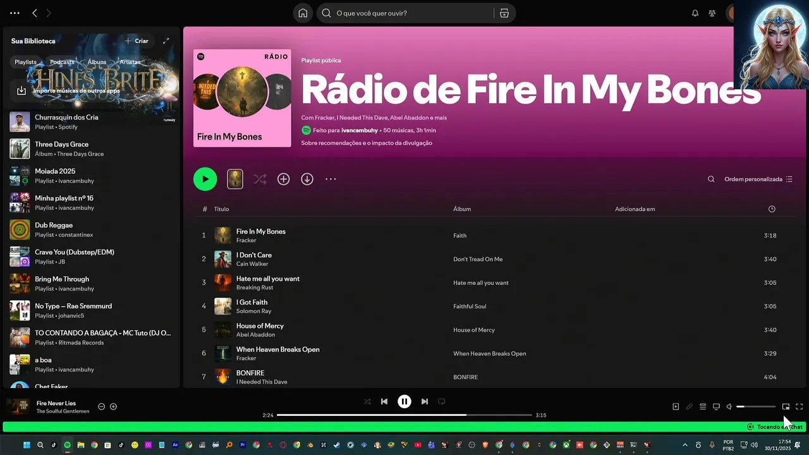Open the ivancambuhy profile link

tap(360, 131)
